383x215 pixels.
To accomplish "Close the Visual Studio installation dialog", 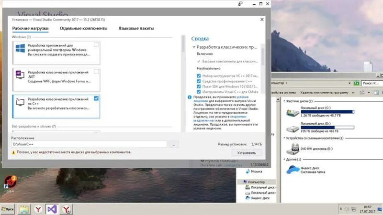I will 262,19.
